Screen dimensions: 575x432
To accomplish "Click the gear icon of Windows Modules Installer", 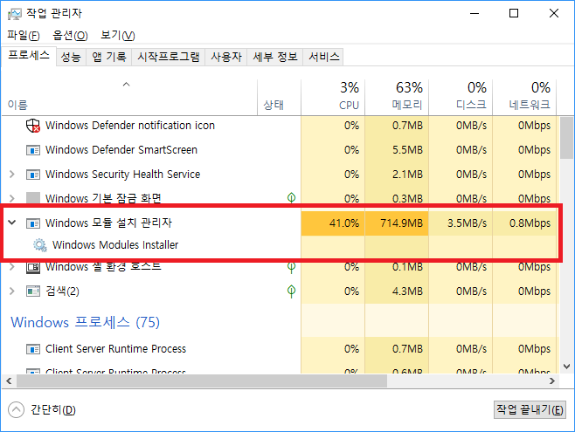I will [x=40, y=245].
